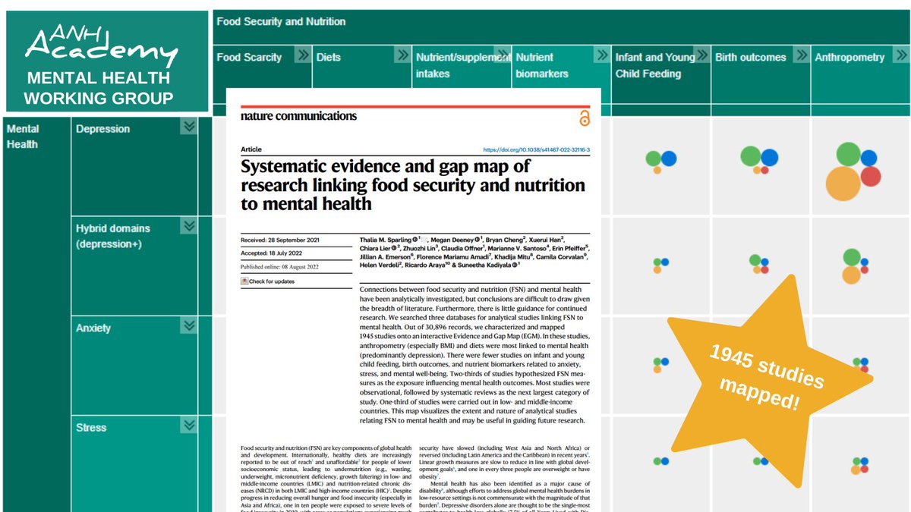
Task: Click author name Thalia M. Sparling
Action: 386,239
